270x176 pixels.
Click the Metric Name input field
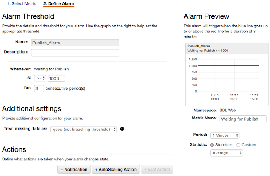coord(242,119)
